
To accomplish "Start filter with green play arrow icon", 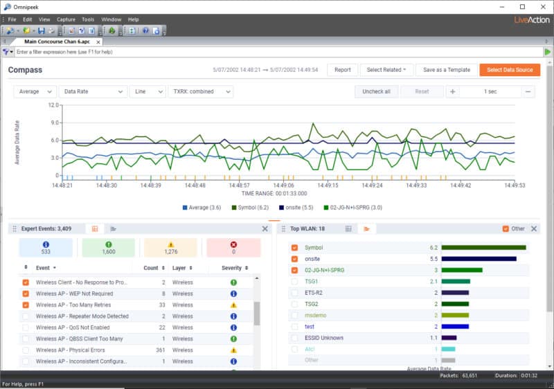I will tap(547, 52).
